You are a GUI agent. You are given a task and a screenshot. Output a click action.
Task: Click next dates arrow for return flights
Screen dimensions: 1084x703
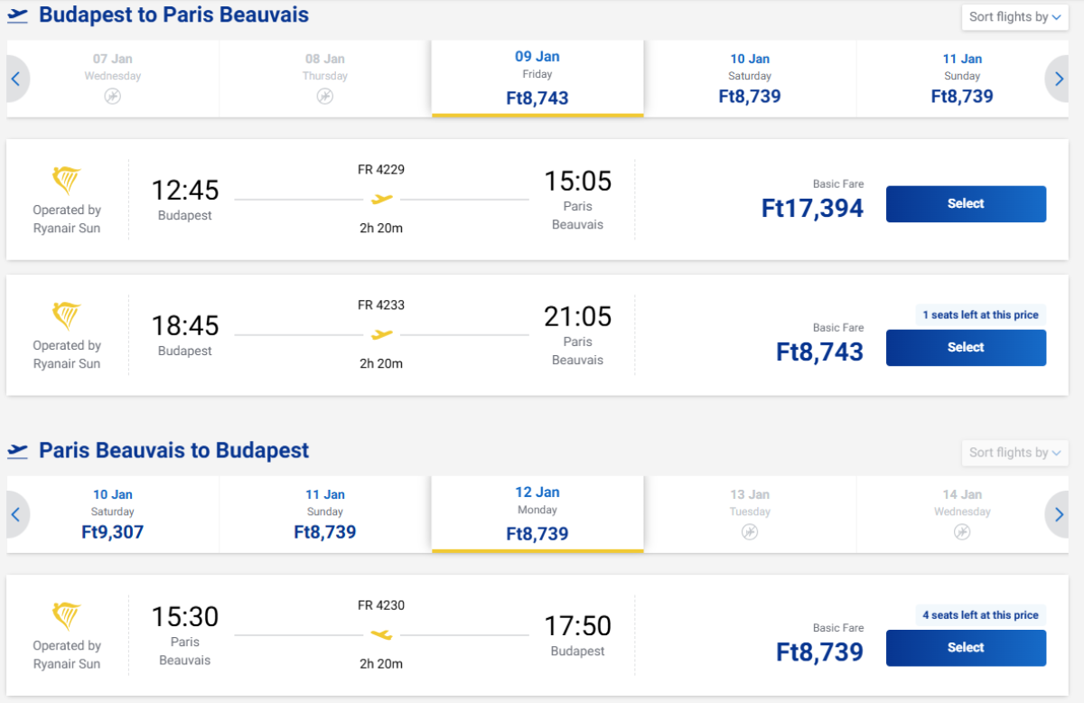(x=1060, y=515)
